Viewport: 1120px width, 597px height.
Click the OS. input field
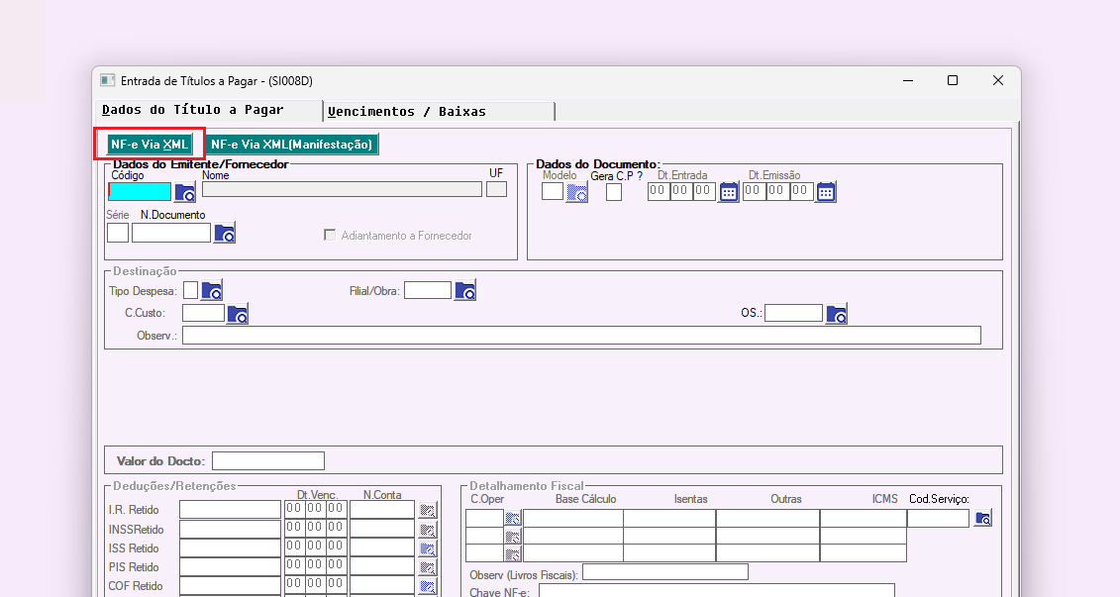[x=793, y=313]
